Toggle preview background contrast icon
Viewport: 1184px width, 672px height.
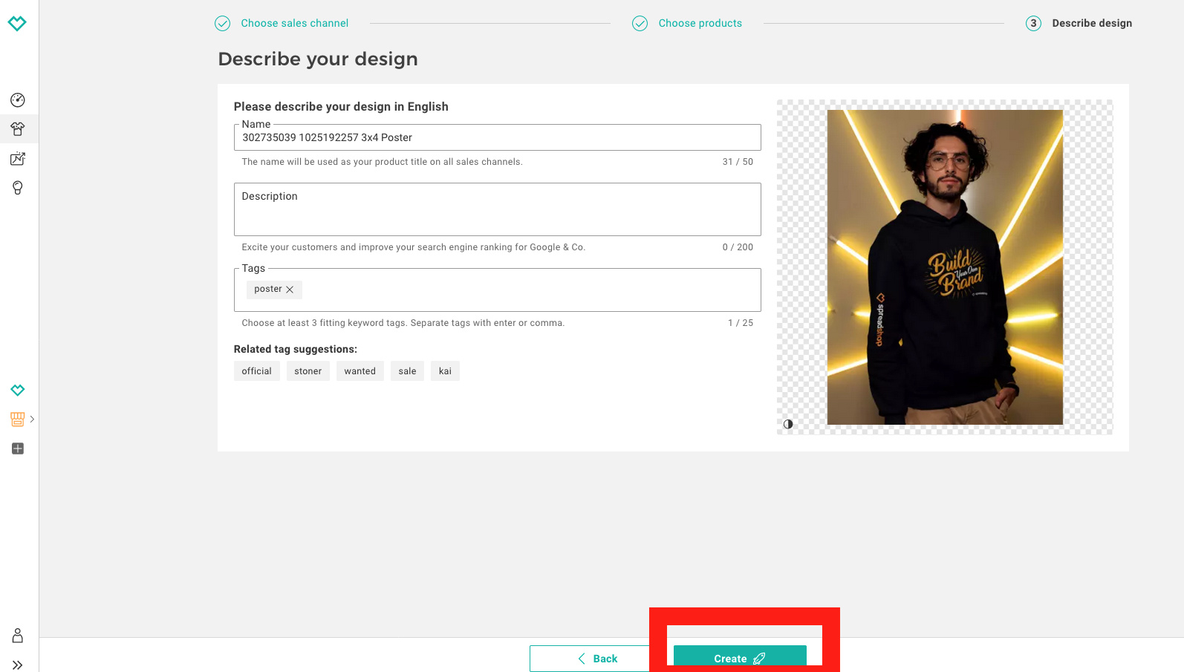tap(788, 424)
